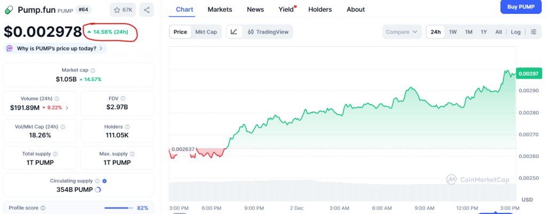Open the Markets tab

point(220,10)
